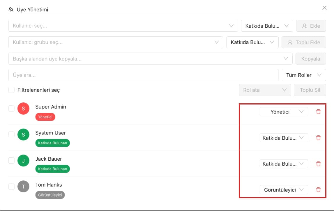Viewport: 334px width, 211px height.
Task: Open role dropdown next to Toplu Ekle
Action: click(x=252, y=42)
